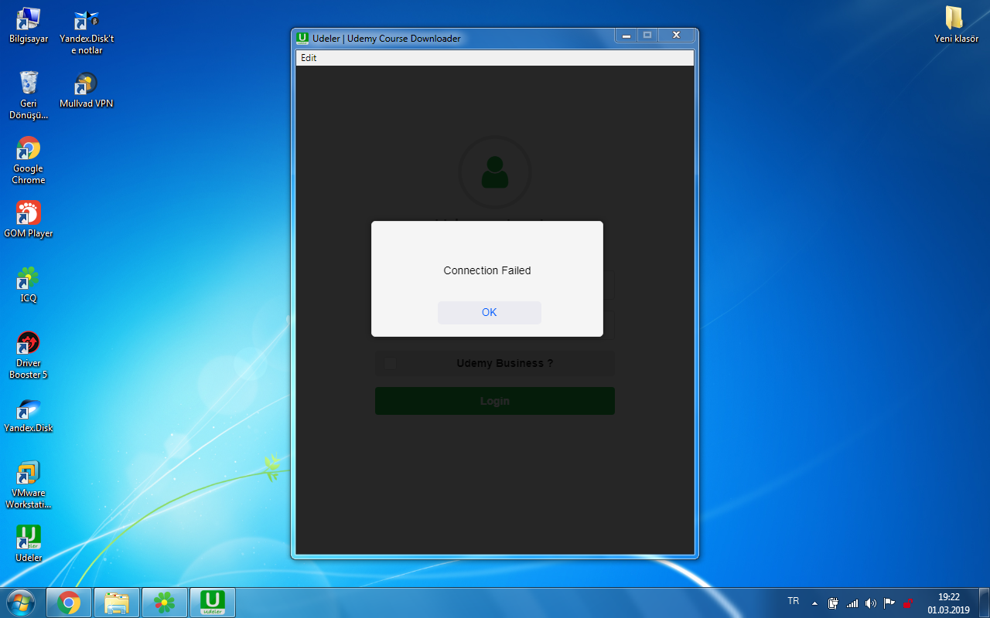Viewport: 990px width, 618px height.
Task: Click the Udeler icon in the title bar
Action: 302,38
